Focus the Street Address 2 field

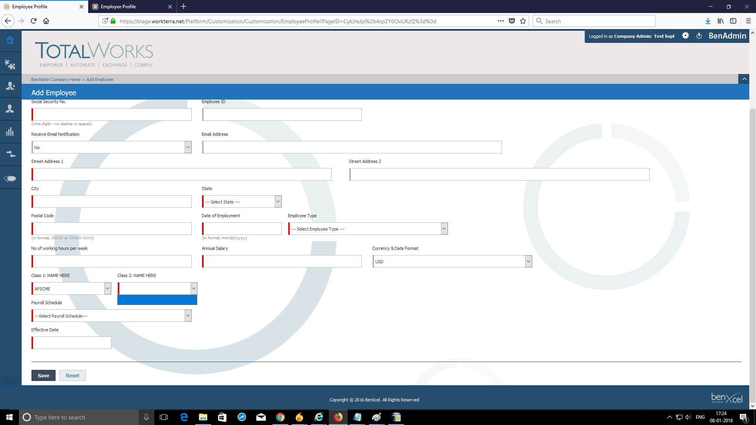(x=499, y=174)
